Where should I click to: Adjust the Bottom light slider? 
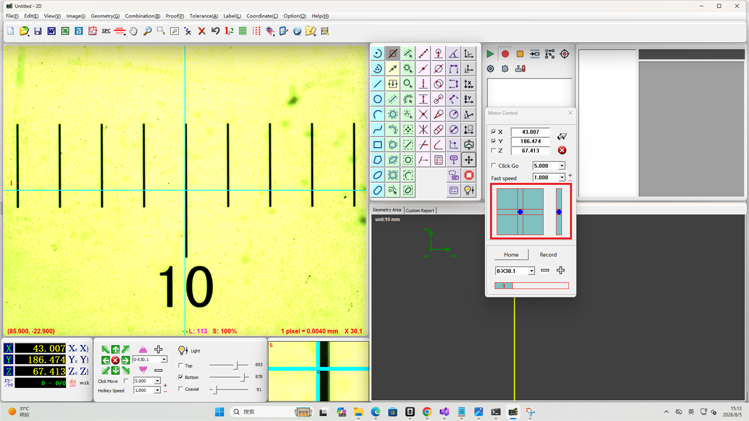click(244, 377)
